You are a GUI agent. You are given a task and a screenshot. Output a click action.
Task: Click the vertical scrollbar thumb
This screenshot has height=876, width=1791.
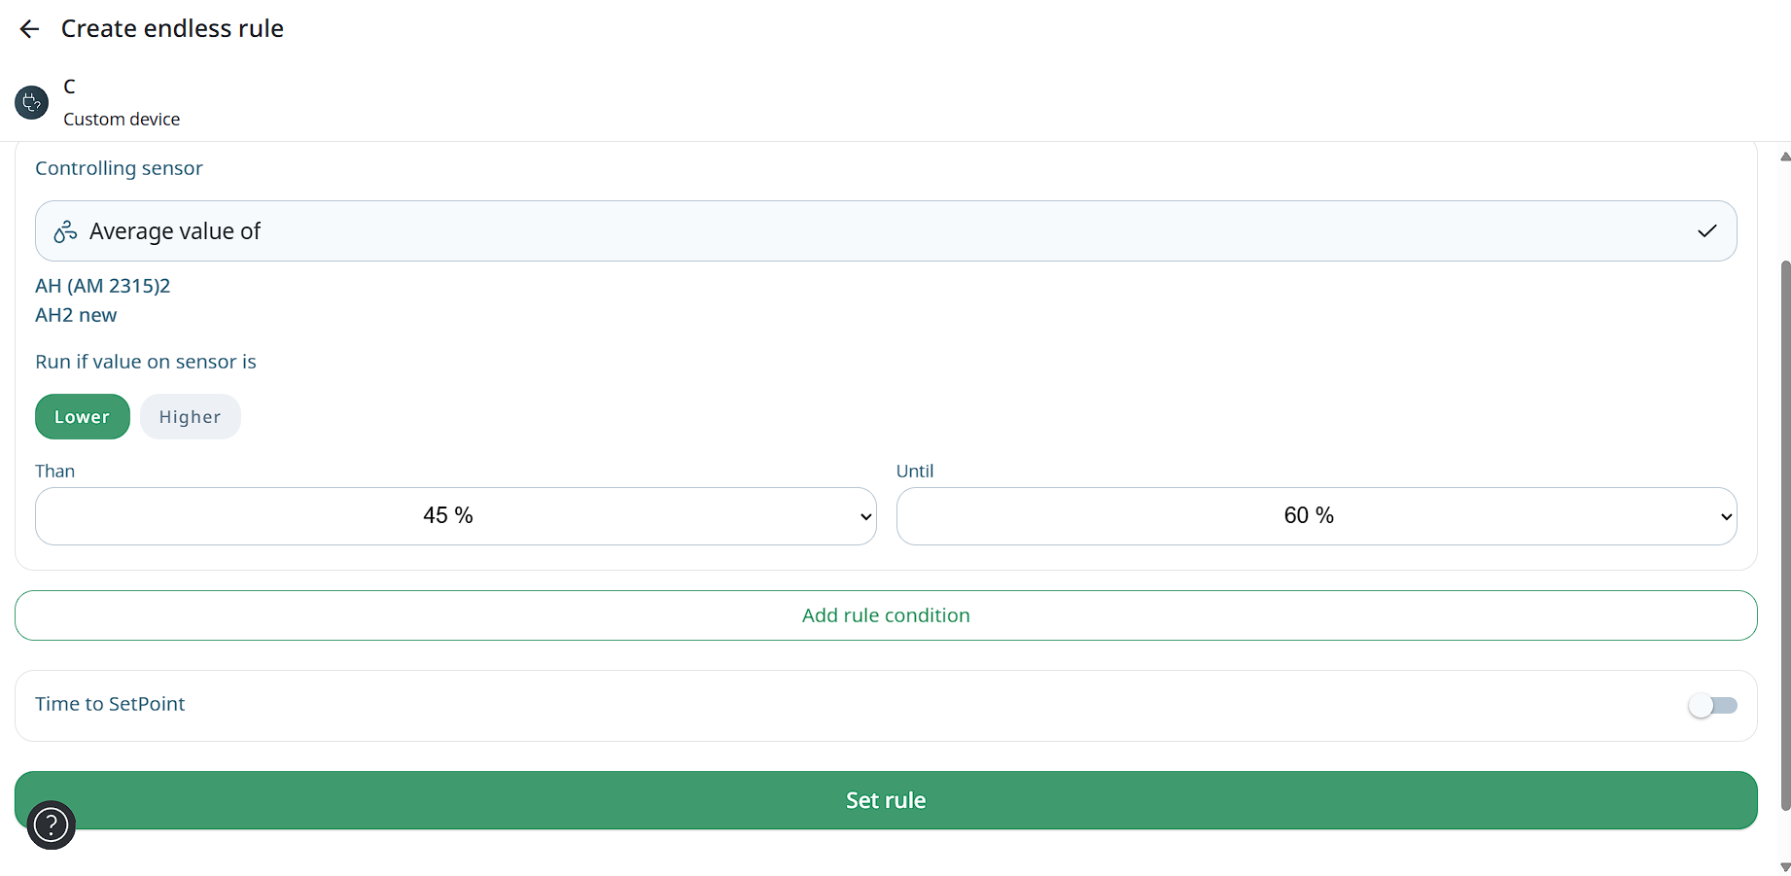pyautogui.click(x=1784, y=535)
